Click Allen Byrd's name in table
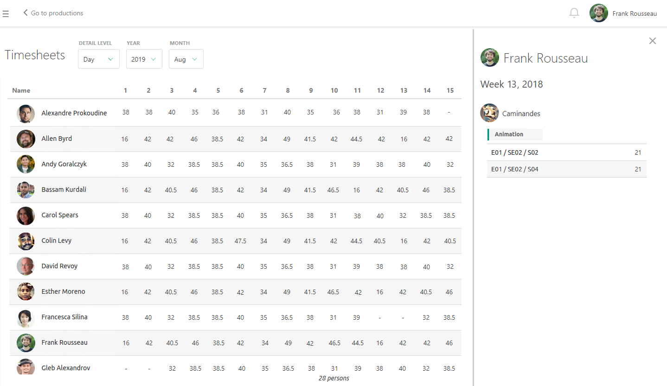This screenshot has height=386, width=667. click(x=57, y=139)
